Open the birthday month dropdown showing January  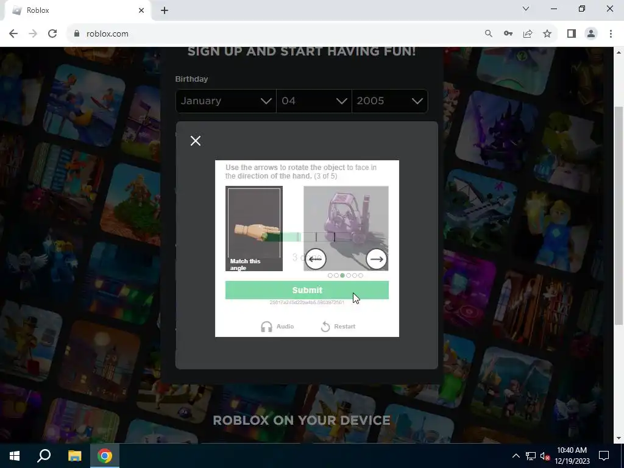click(x=225, y=101)
